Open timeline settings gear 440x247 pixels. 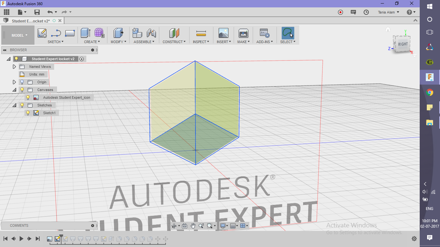point(414,239)
